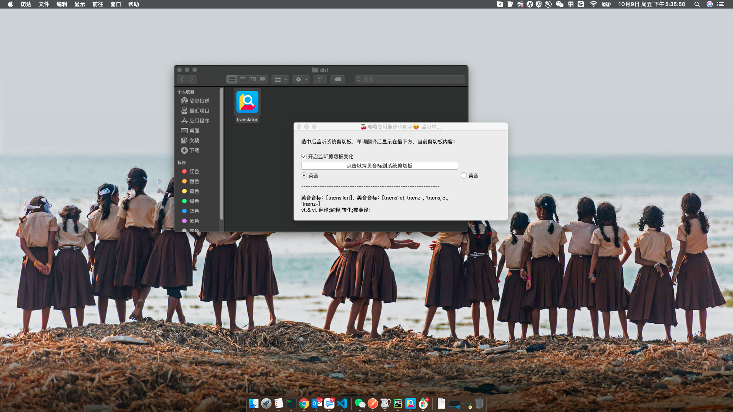733x412 pixels.
Task: Select the 红色 tag in sidebar
Action: click(194, 171)
